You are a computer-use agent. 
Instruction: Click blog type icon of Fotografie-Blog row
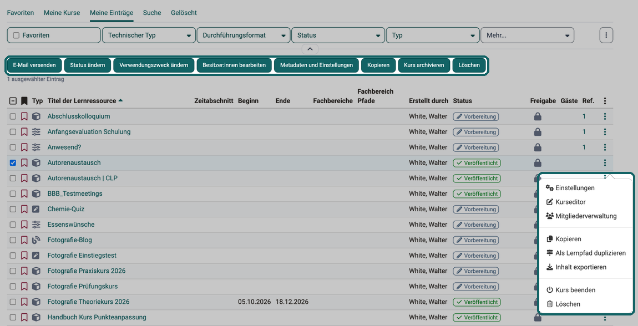(x=36, y=240)
